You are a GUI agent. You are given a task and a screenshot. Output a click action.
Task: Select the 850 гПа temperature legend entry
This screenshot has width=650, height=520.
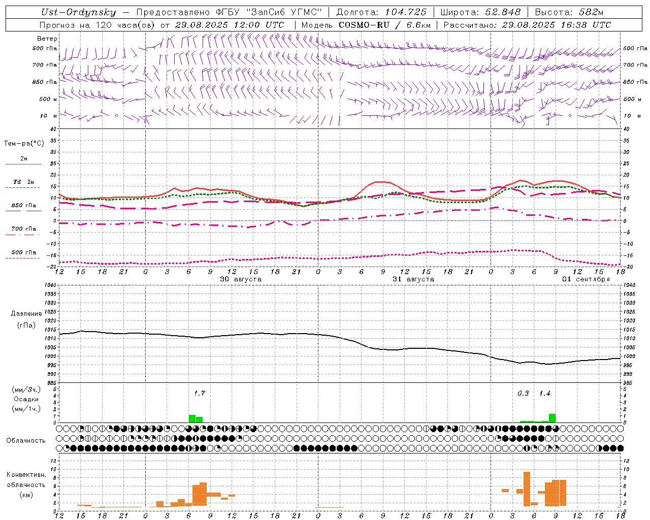[24, 205]
